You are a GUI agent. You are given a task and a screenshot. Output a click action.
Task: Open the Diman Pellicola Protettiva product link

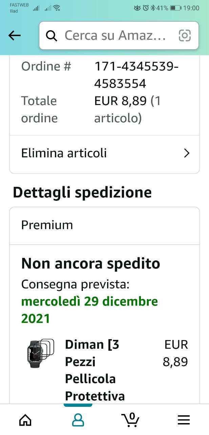click(95, 370)
